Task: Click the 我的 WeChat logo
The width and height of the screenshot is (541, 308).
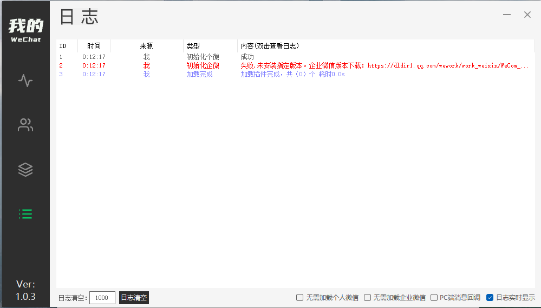Action: click(x=25, y=30)
